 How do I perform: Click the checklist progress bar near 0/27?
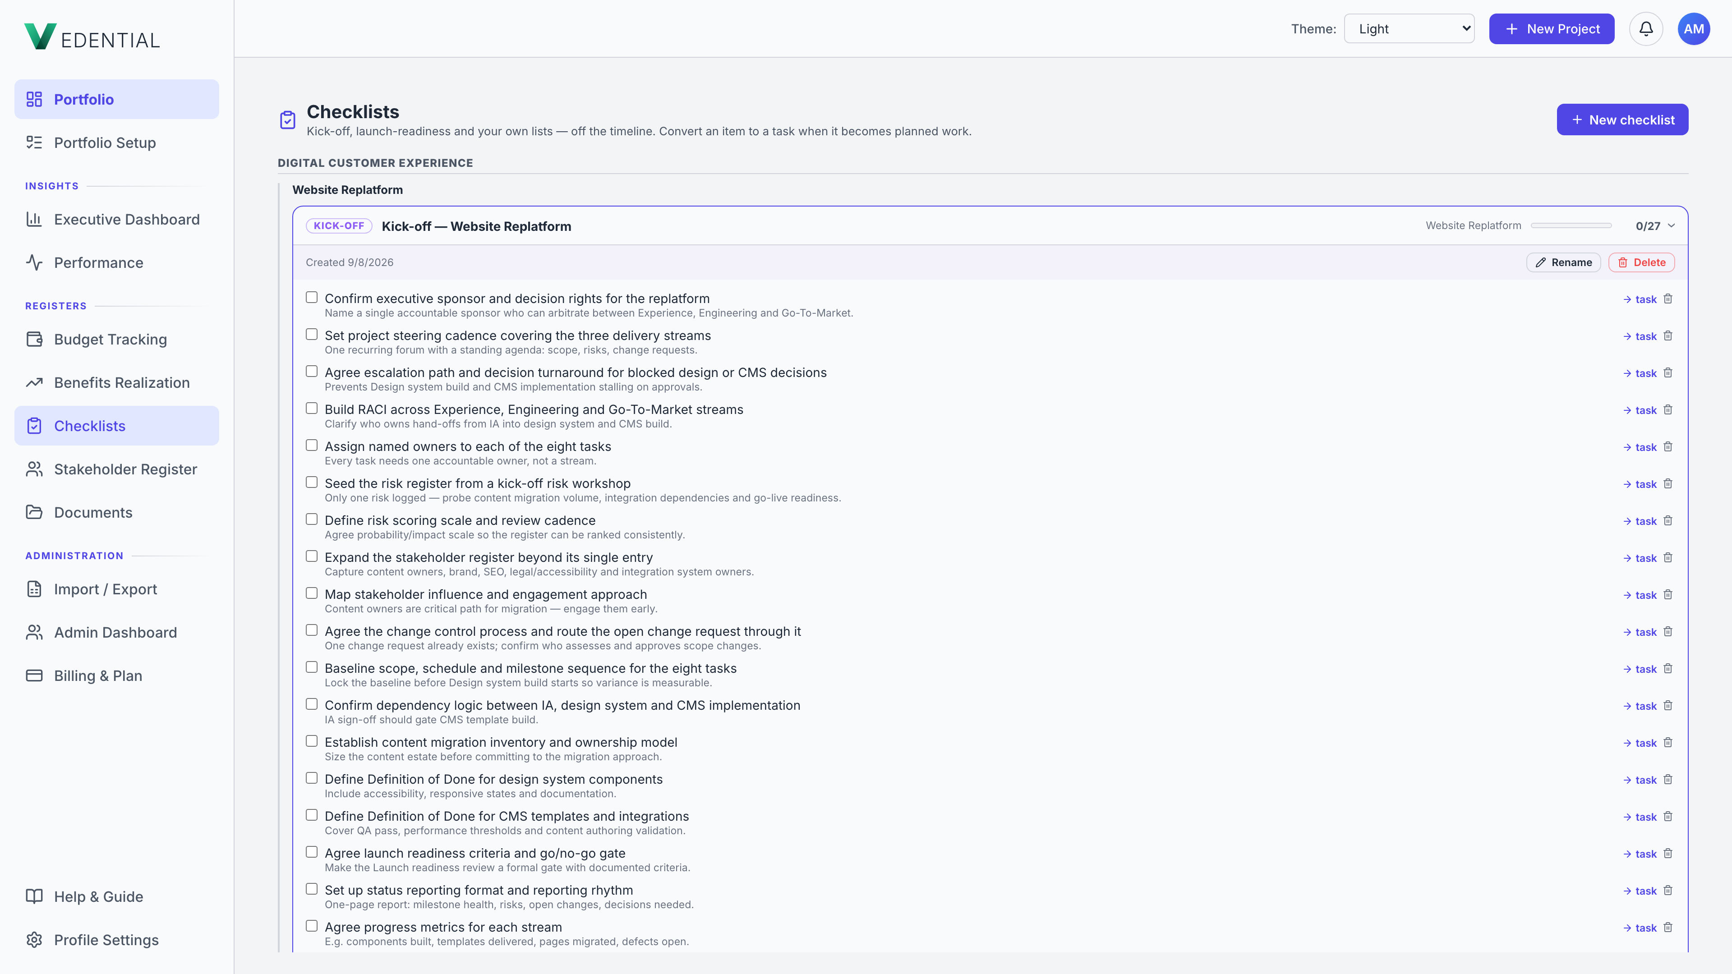1571,226
